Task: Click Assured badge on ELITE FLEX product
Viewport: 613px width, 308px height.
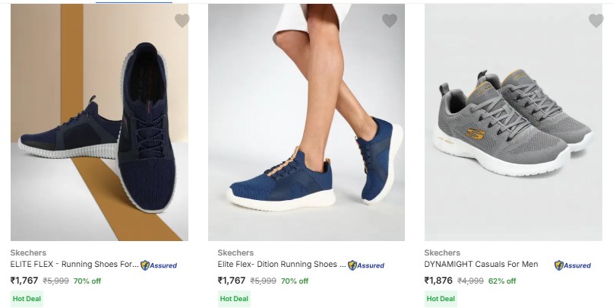Action: [159, 265]
